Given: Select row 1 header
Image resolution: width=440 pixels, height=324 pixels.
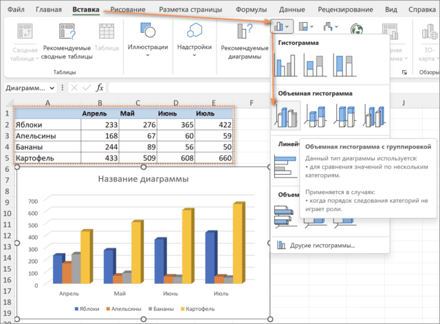Looking at the screenshot, I should [7, 114].
